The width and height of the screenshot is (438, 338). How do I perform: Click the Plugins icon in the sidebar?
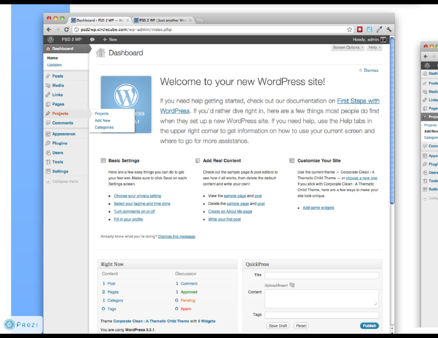tap(48, 143)
